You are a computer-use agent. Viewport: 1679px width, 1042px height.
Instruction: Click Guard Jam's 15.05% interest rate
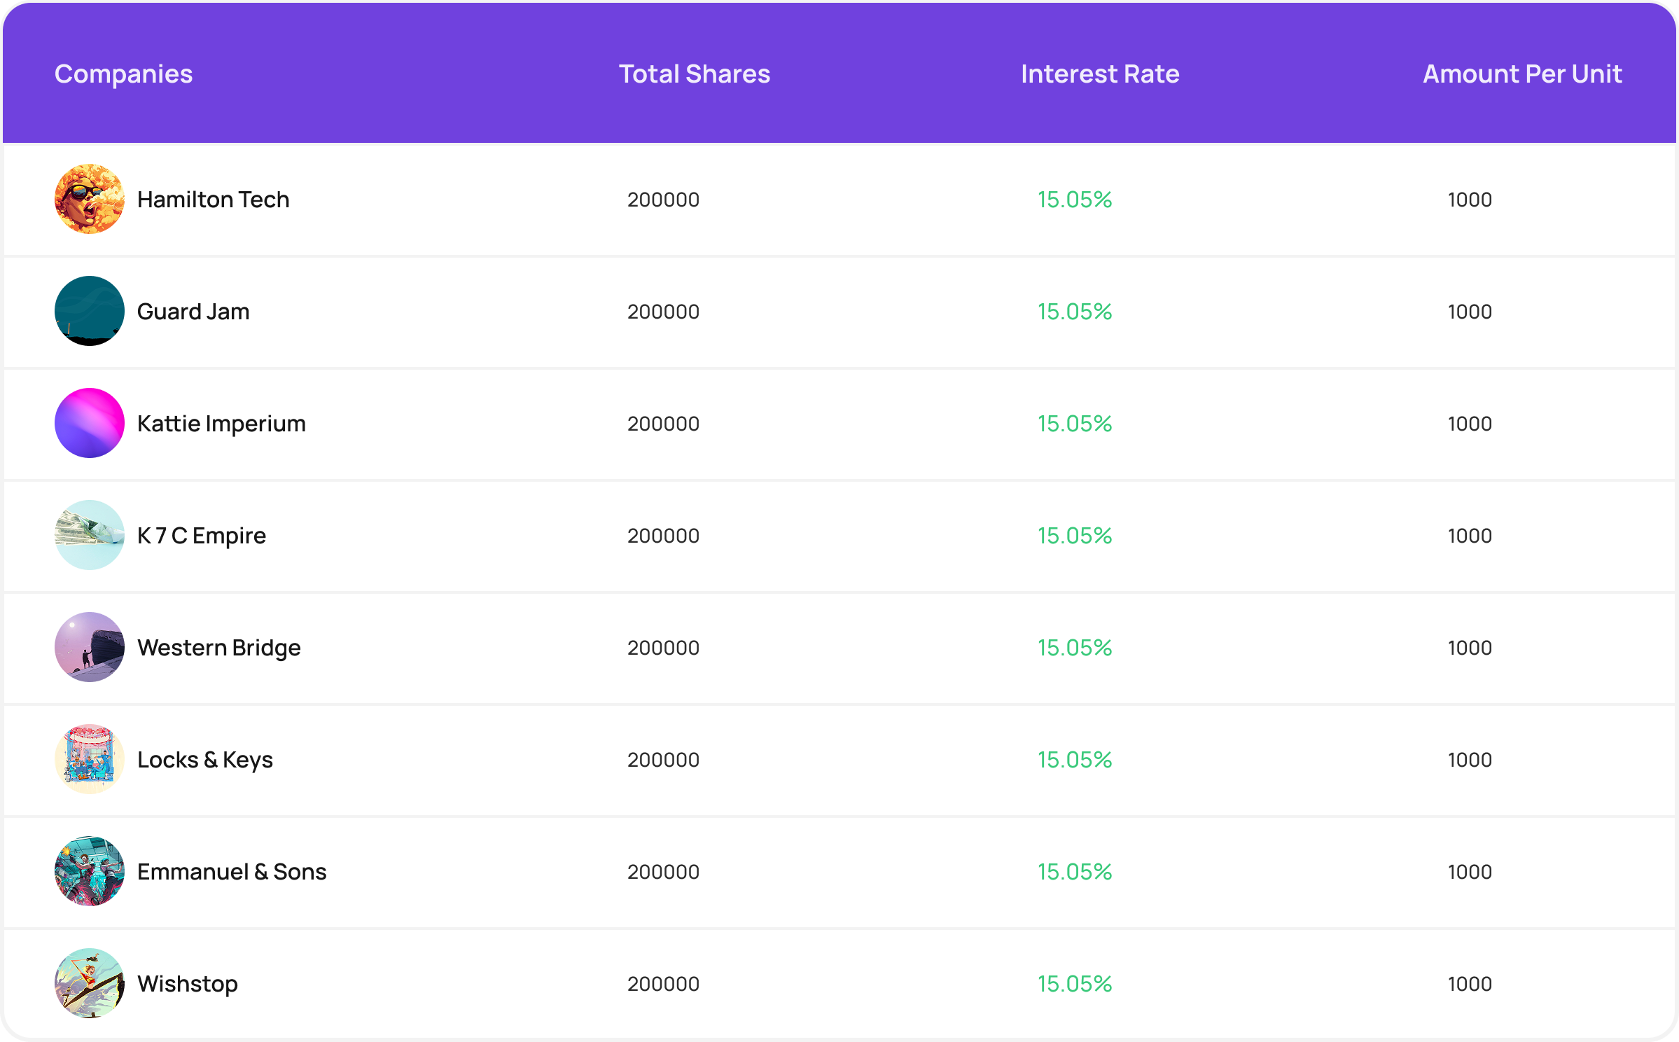click(x=1074, y=312)
